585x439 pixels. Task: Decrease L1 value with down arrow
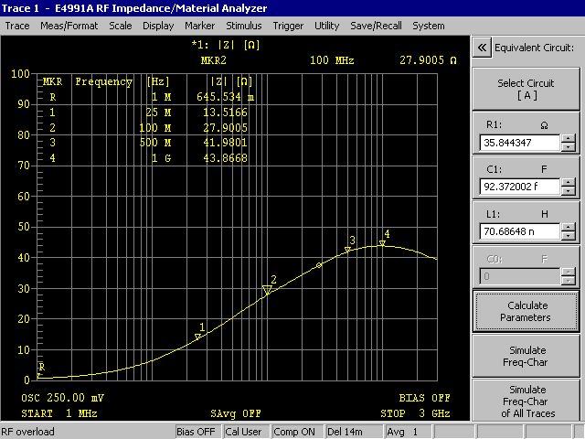click(569, 236)
